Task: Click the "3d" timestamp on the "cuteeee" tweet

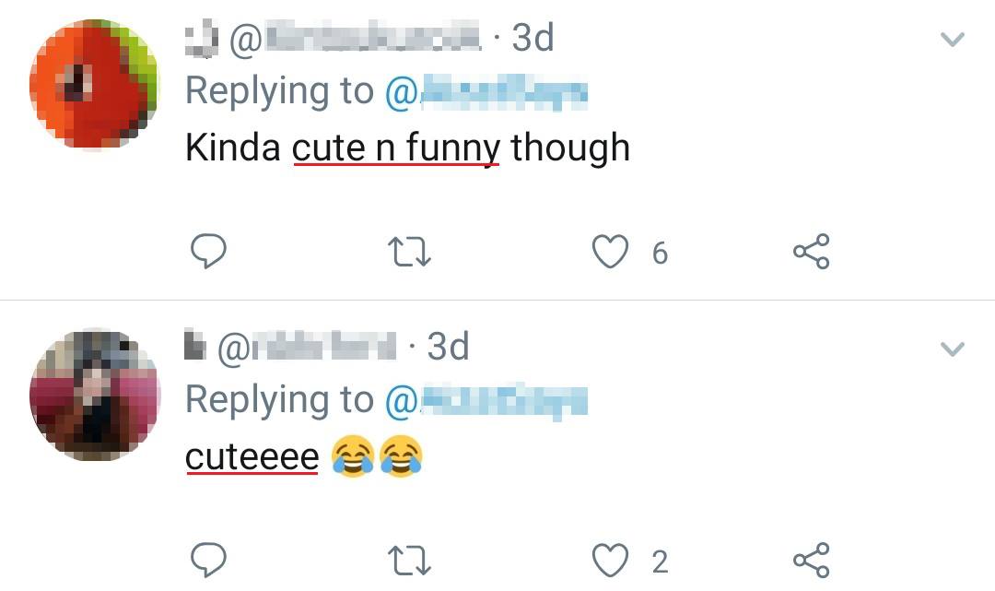Action: coord(449,348)
